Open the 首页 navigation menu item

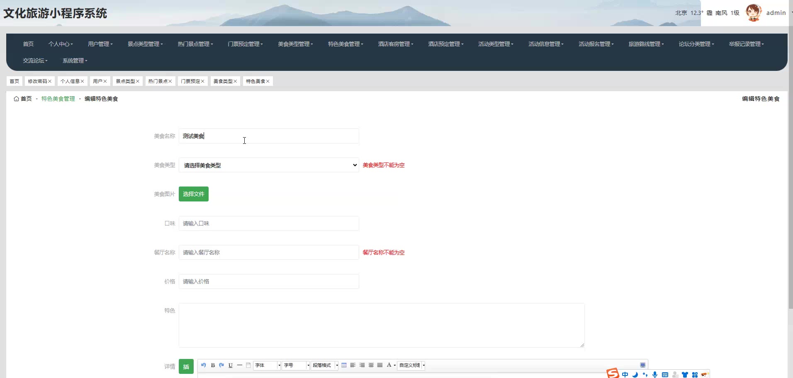point(28,44)
